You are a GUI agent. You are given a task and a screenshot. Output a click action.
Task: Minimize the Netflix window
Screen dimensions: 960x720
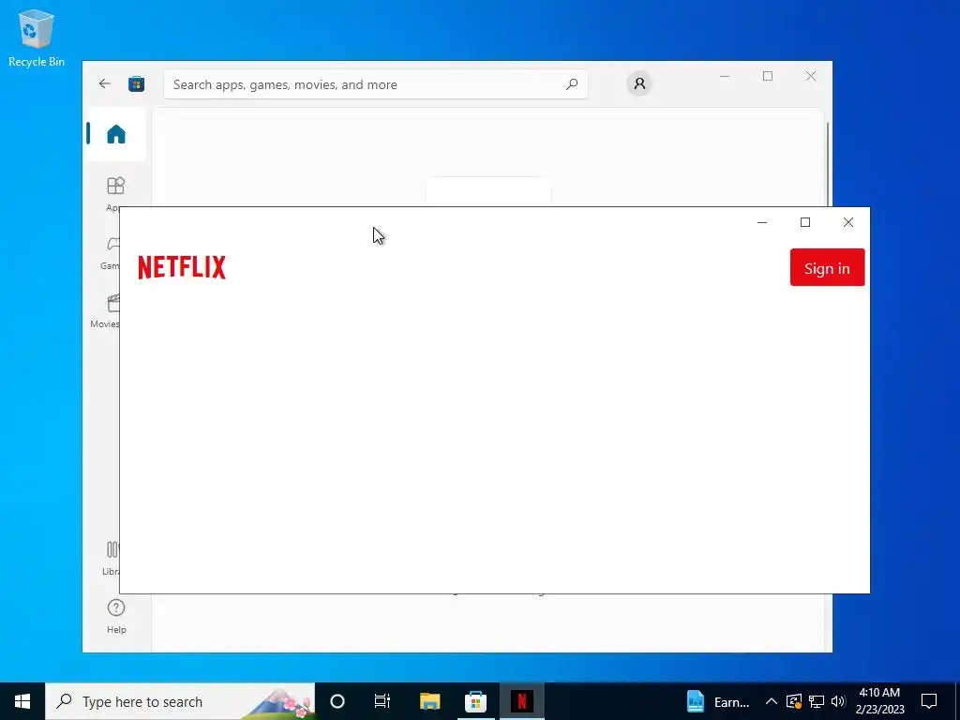762,222
